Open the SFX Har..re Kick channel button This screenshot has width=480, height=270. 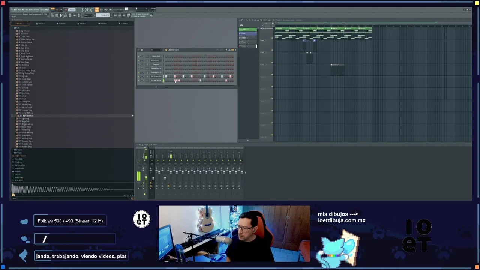pyautogui.click(x=156, y=80)
